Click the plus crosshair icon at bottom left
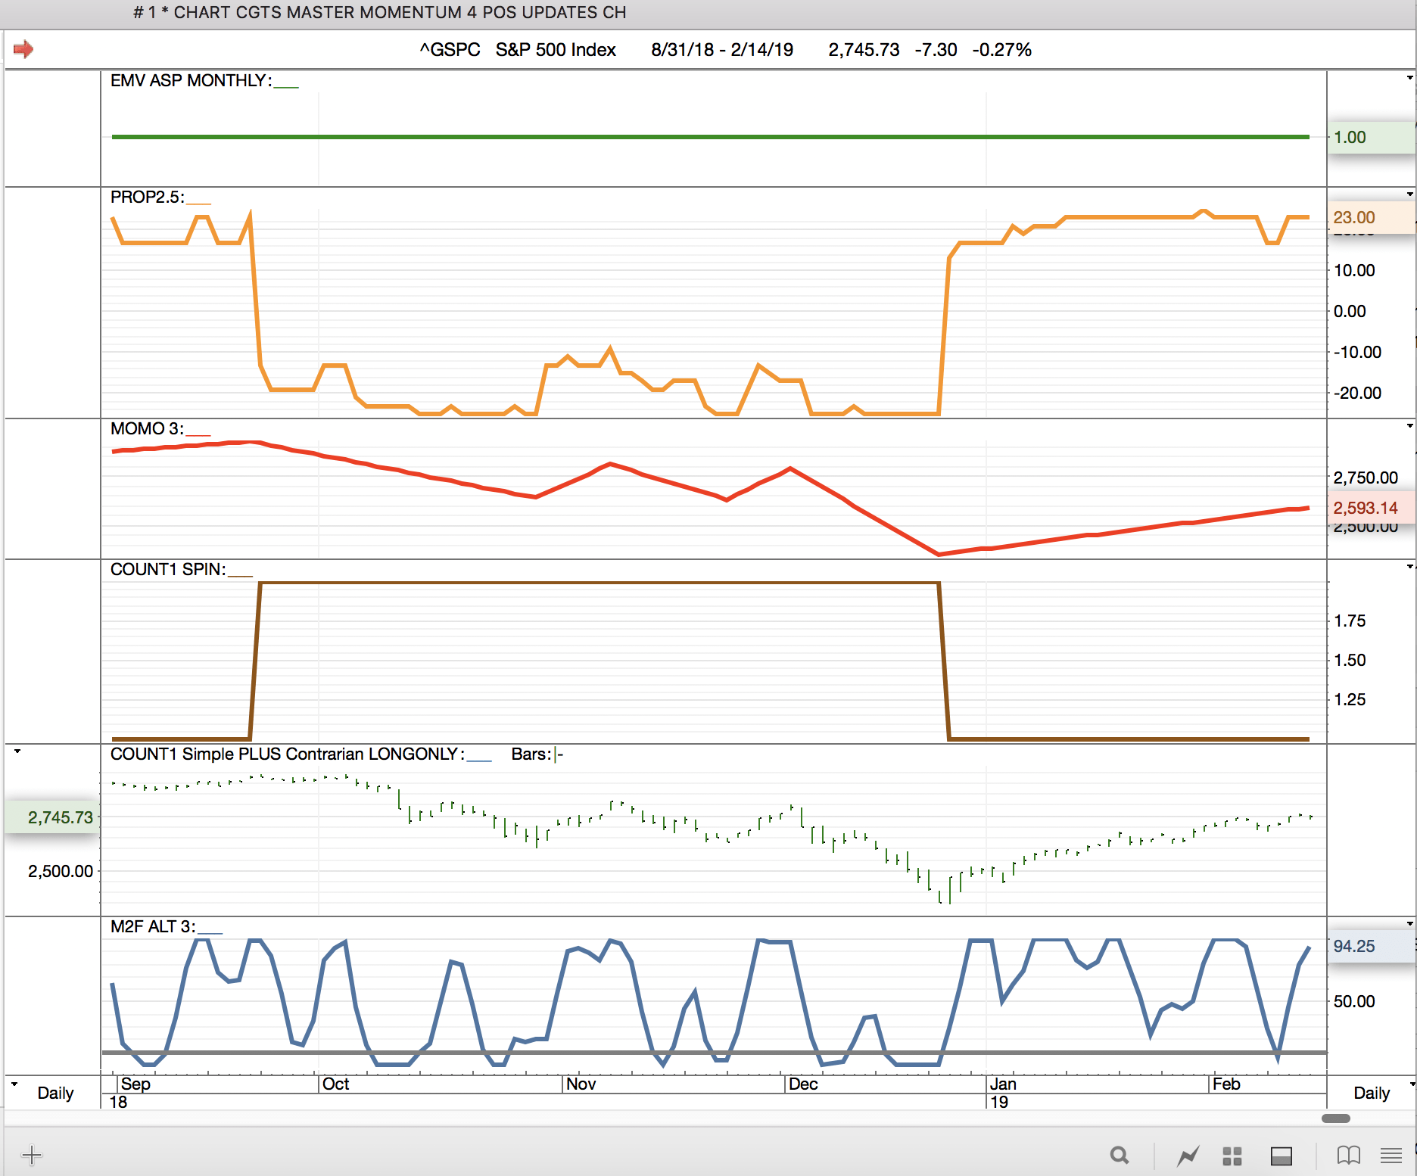This screenshot has width=1417, height=1176. (32, 1155)
